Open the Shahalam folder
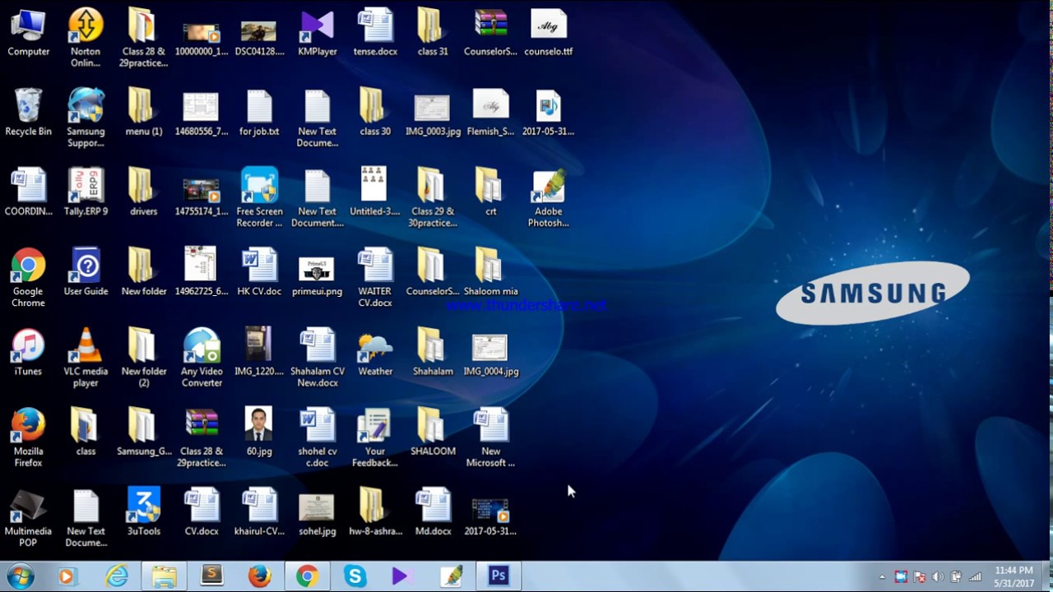The width and height of the screenshot is (1053, 592). 433,352
